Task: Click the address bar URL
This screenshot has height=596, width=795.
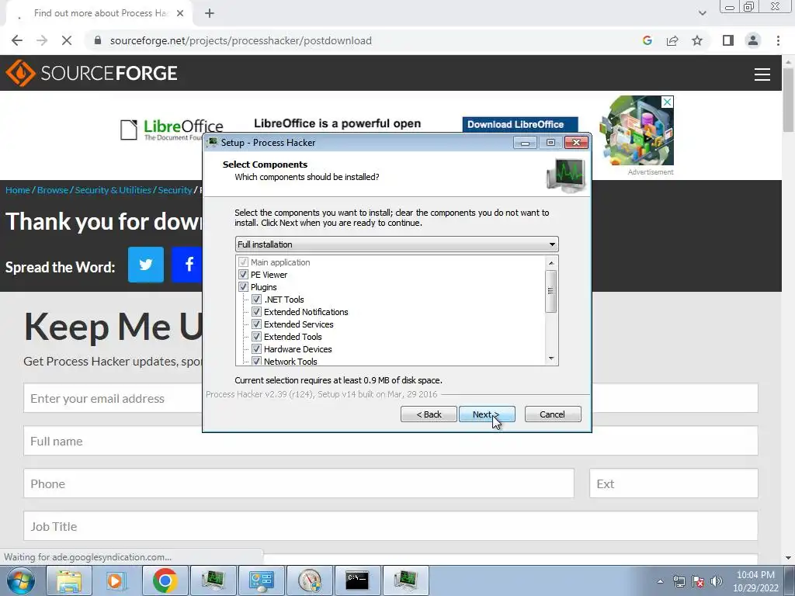Action: click(241, 40)
